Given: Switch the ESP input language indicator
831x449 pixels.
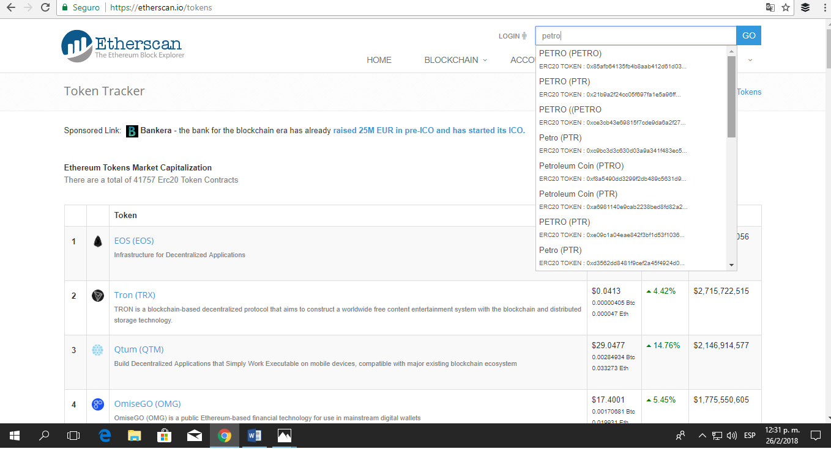Looking at the screenshot, I should (750, 436).
